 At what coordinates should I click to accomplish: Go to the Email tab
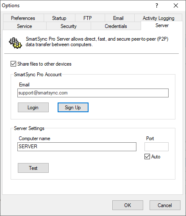tap(119, 18)
